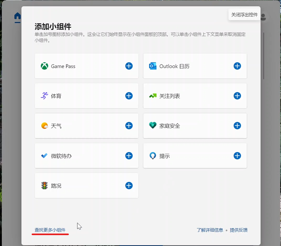The width and height of the screenshot is (281, 246).
Task: Click the green heart 家庭安全 icon
Action: tap(153, 125)
